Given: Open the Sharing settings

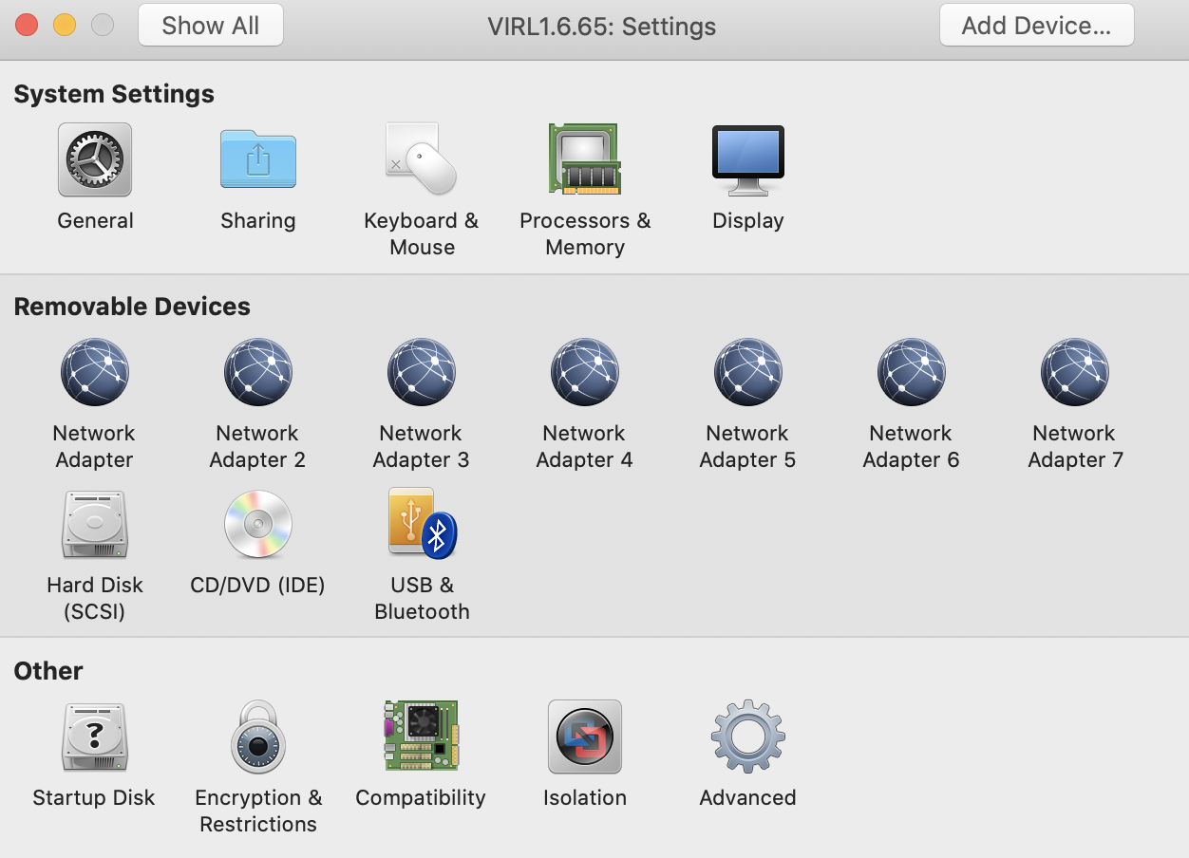Looking at the screenshot, I should click(257, 159).
